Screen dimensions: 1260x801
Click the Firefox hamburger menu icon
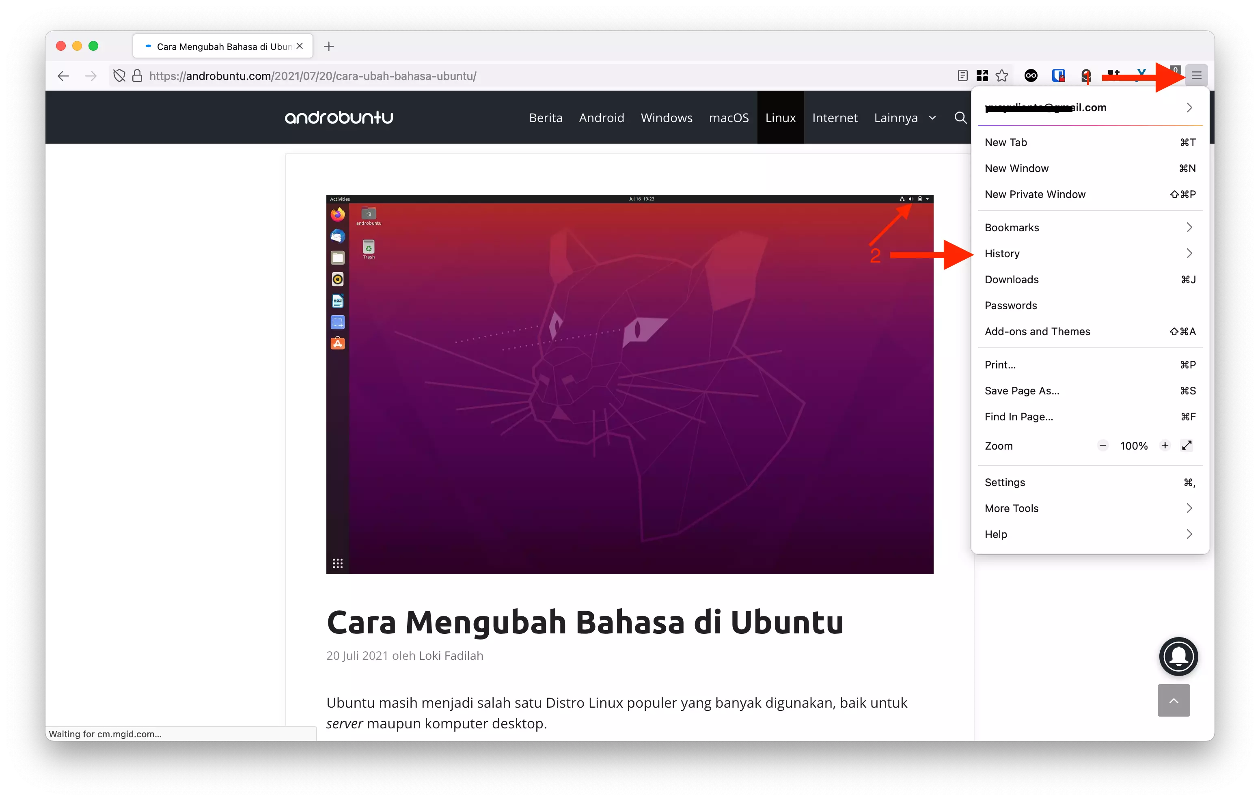pos(1197,75)
